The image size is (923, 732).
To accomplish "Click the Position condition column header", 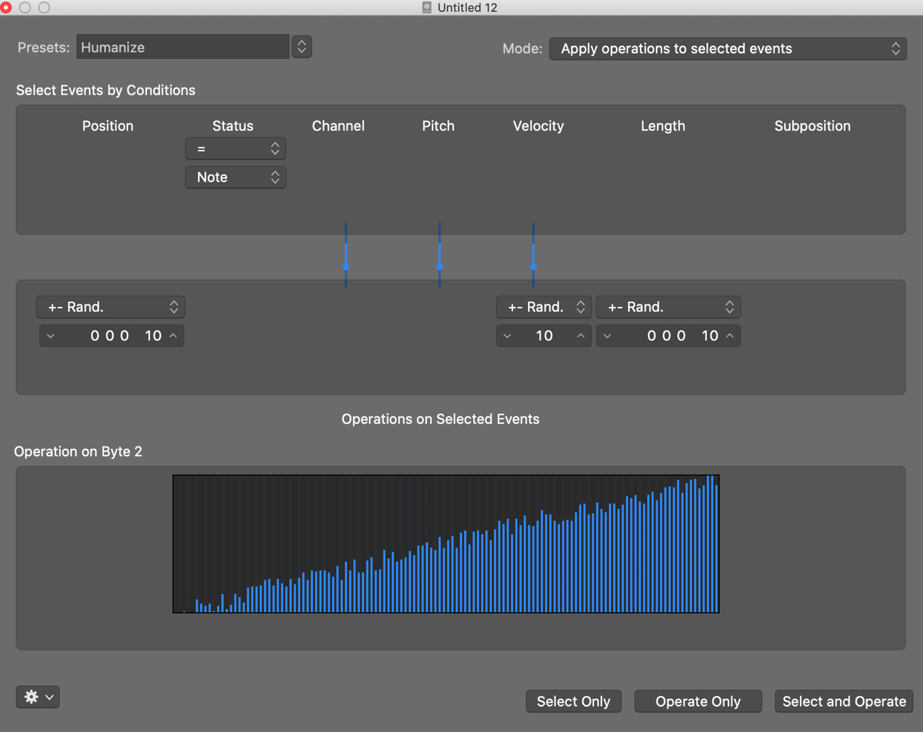I will 108,126.
